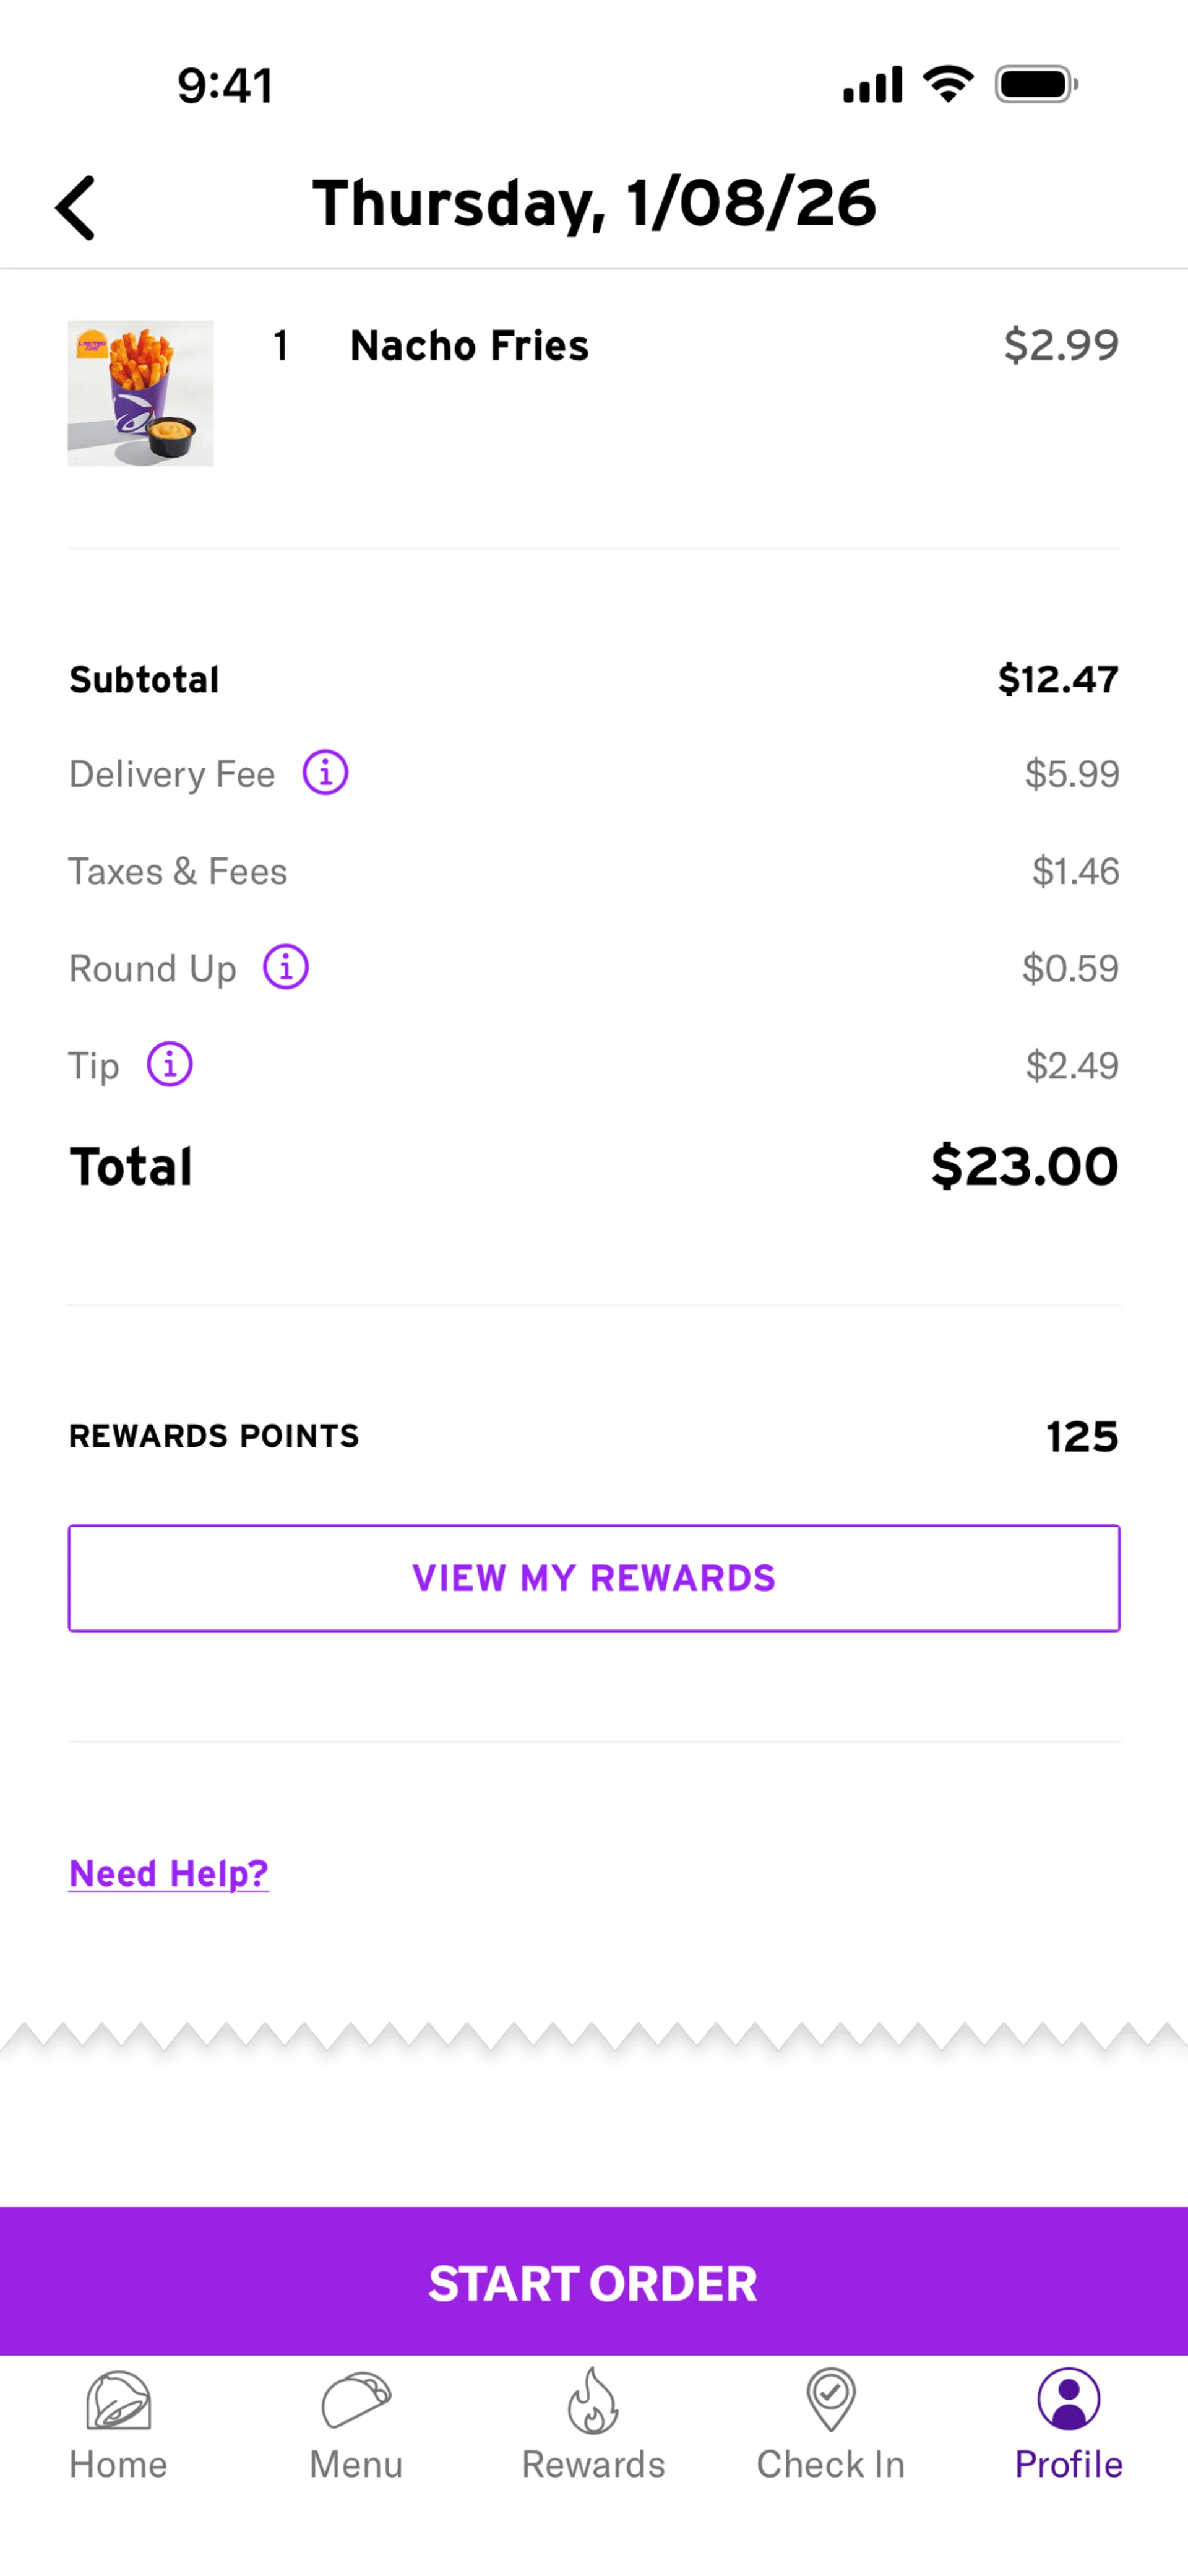The width and height of the screenshot is (1188, 2576).
Task: Show Tip info details icon
Action: [170, 1064]
